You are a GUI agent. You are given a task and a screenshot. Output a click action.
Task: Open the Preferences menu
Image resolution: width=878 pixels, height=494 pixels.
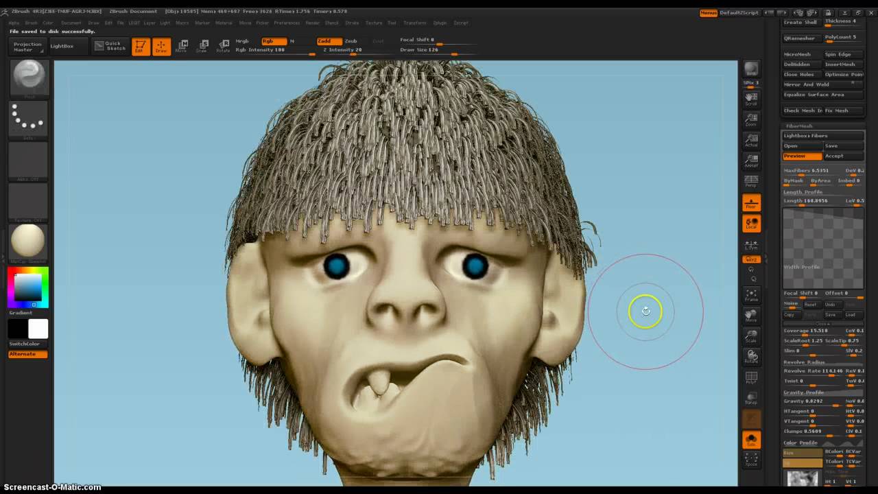pyautogui.click(x=287, y=23)
